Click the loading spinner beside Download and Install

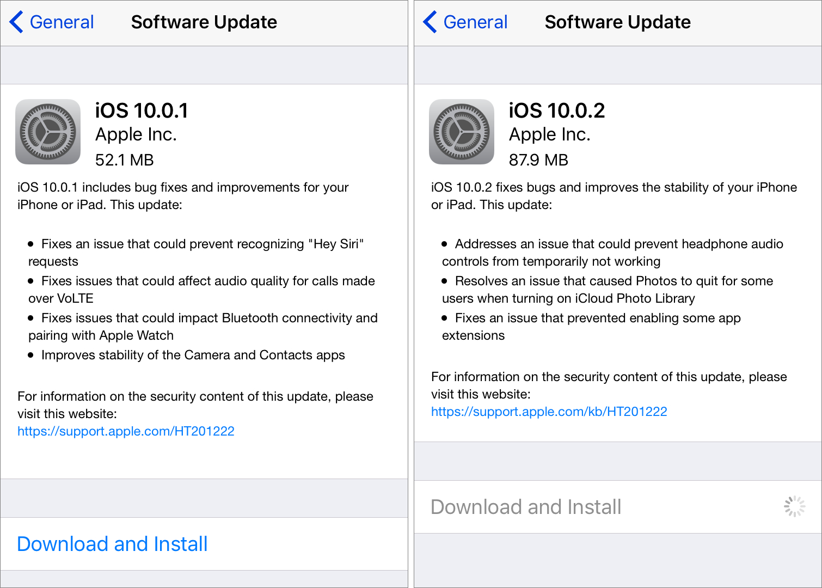point(794,506)
